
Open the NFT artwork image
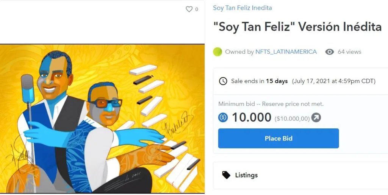pyautogui.click(x=102, y=119)
